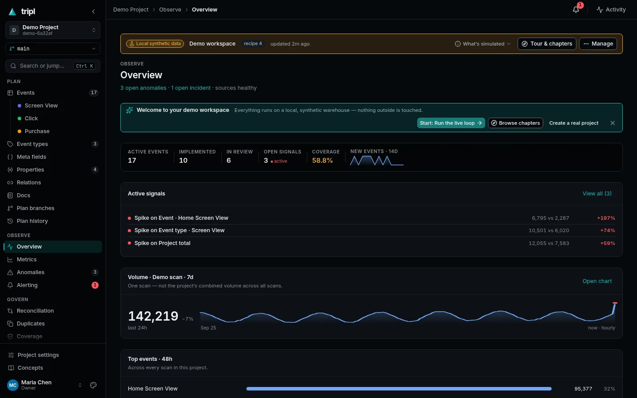Screen dimensions: 637x398
Task: Open the Anomalies warning icon item
Action: [x=53, y=272]
